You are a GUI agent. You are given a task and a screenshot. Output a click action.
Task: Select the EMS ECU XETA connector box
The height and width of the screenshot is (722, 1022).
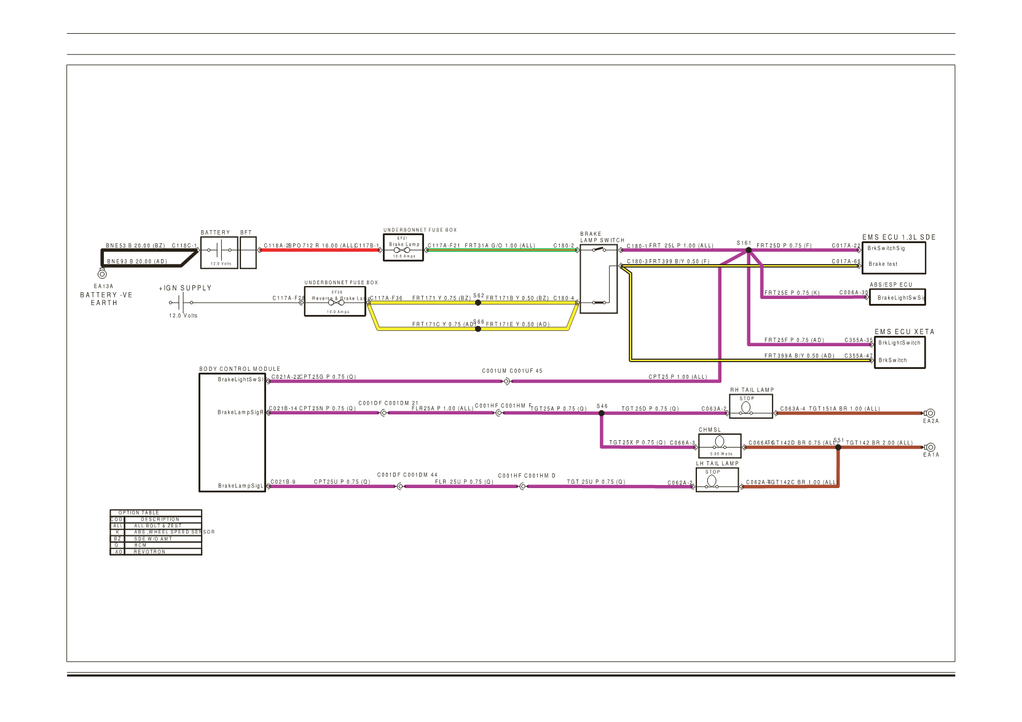[x=900, y=352]
